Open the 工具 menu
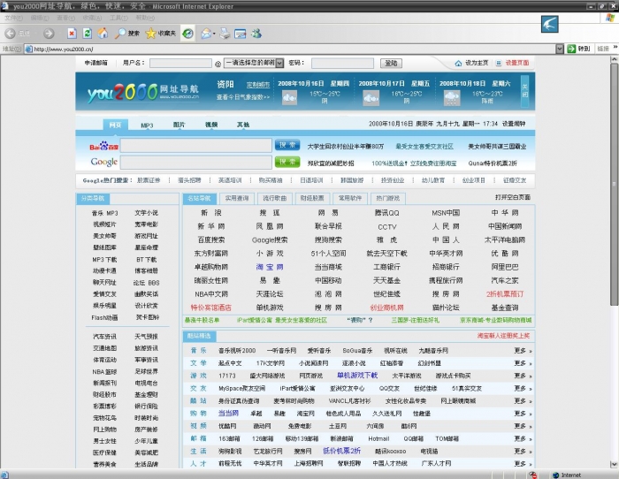Viewport: 619px width, 479px height. [118, 18]
